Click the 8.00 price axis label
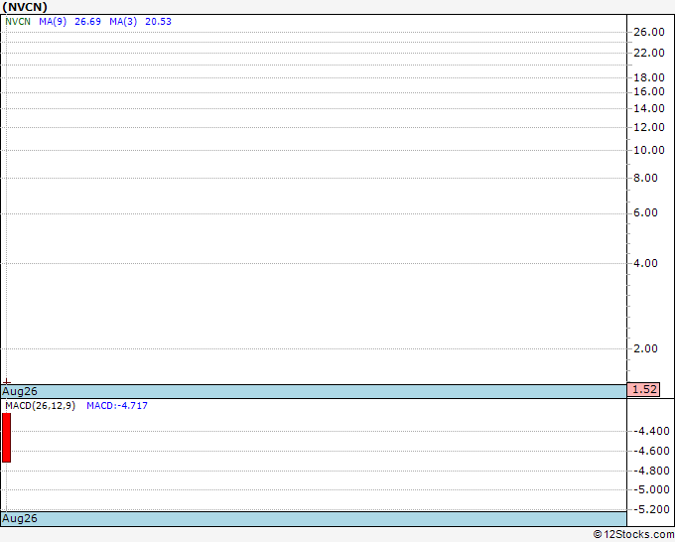The height and width of the screenshot is (542, 675). click(646, 178)
